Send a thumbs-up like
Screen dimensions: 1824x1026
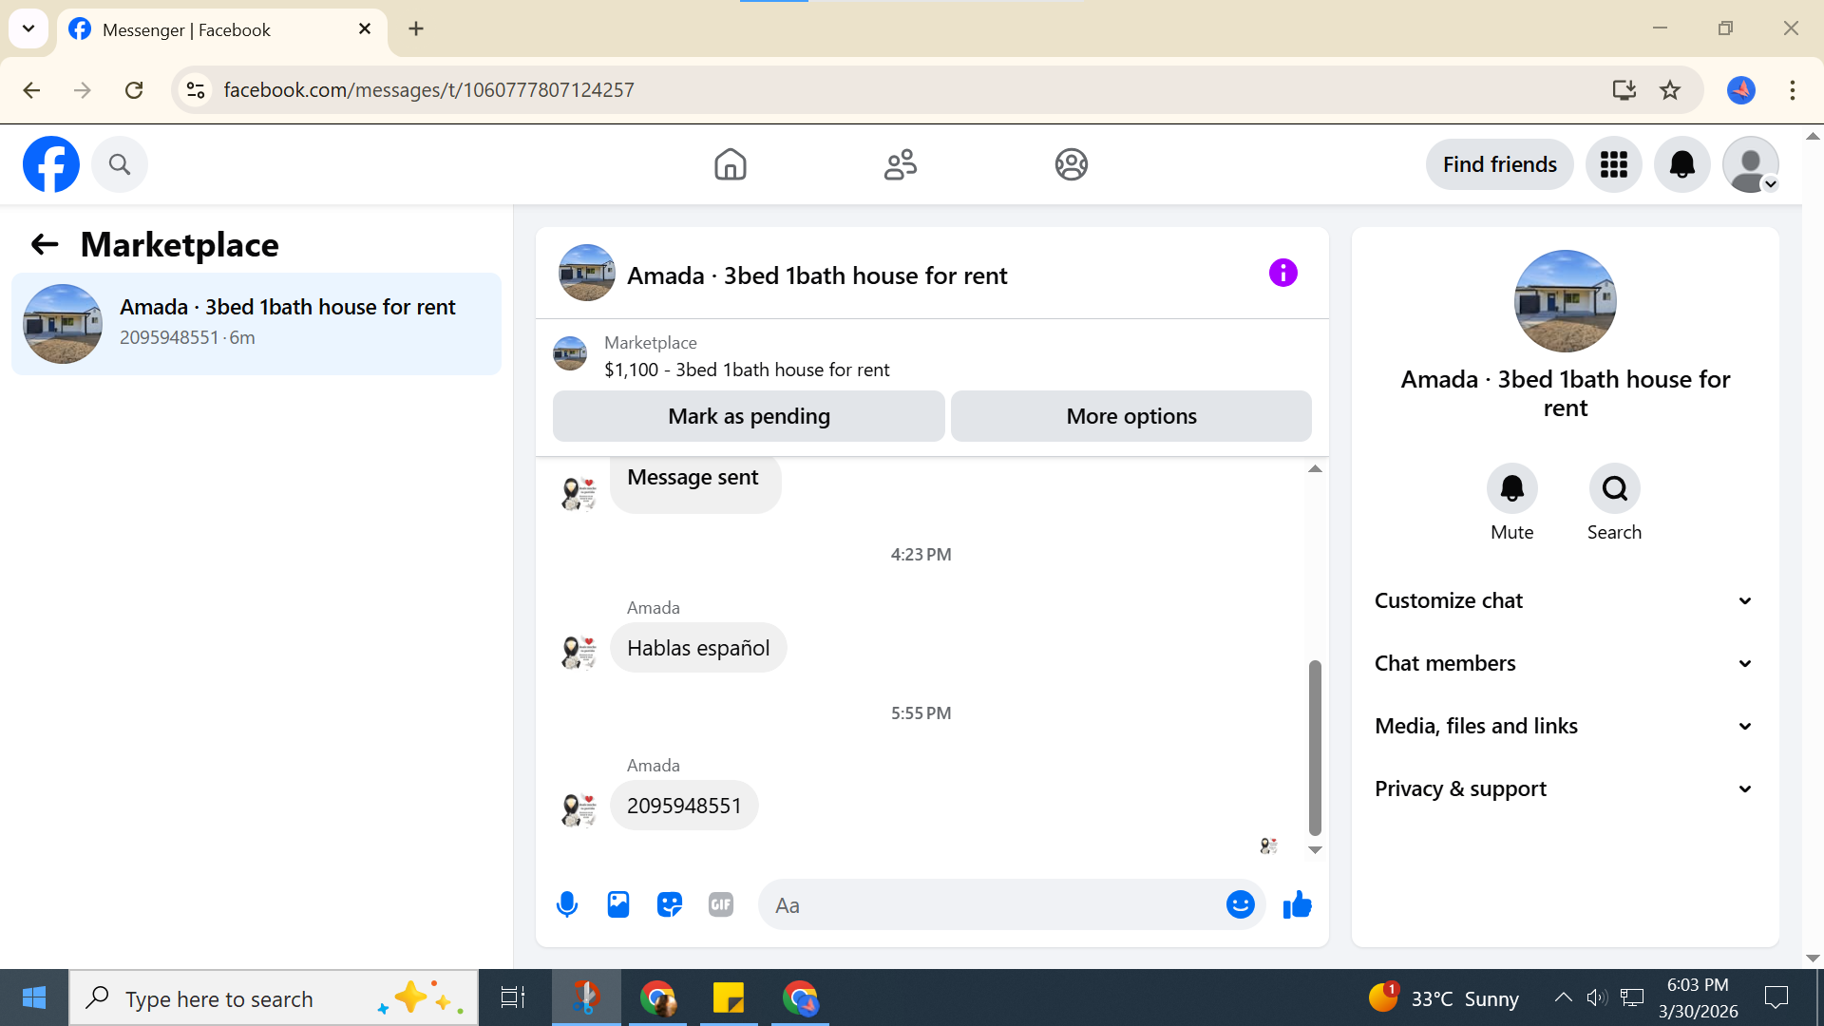(x=1297, y=904)
